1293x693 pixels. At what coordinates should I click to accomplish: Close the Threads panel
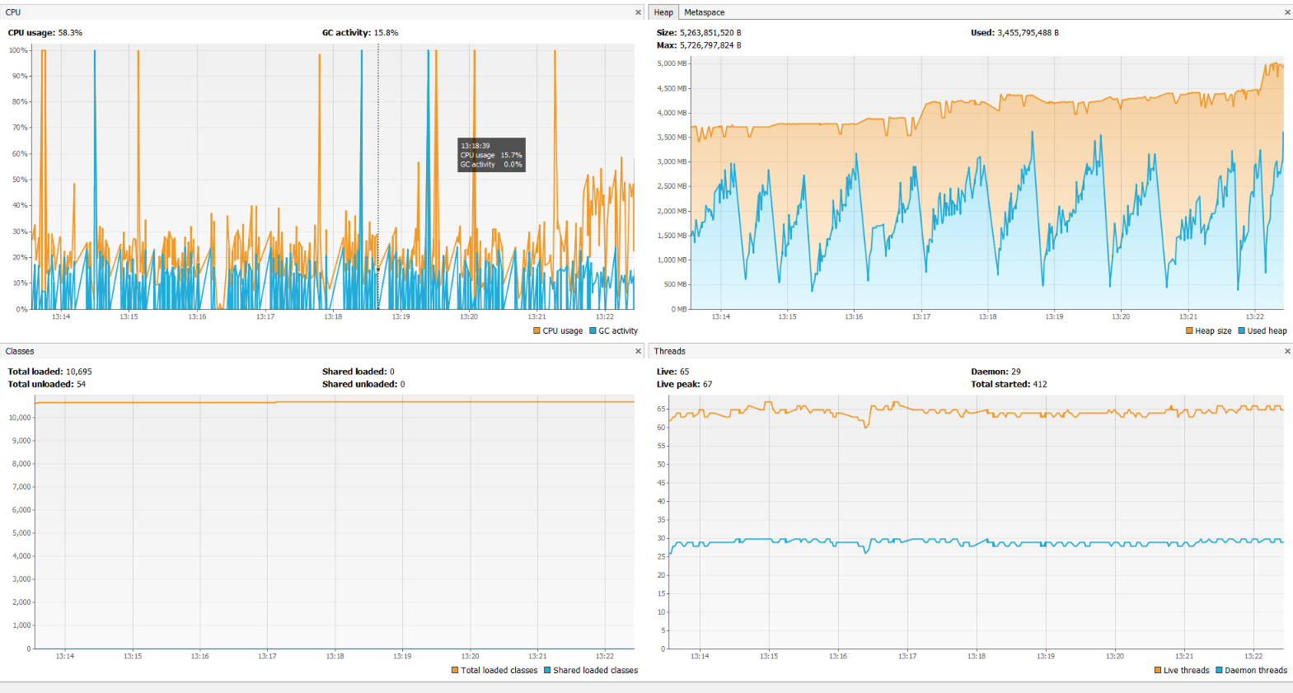click(1287, 351)
